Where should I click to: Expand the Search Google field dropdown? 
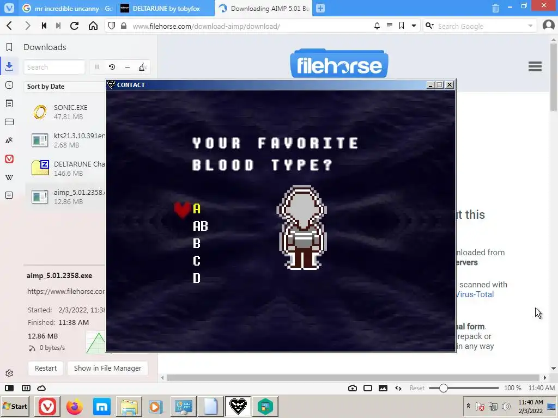pos(530,26)
